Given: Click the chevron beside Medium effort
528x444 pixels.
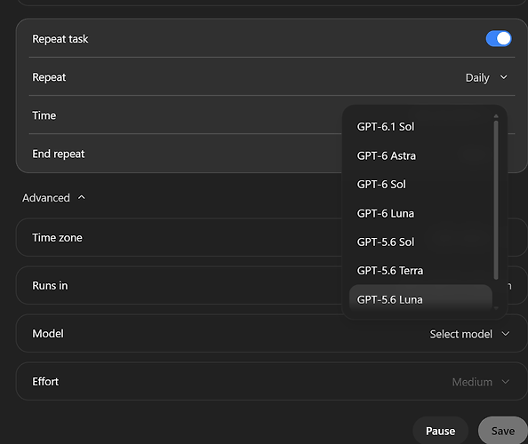Looking at the screenshot, I should coord(506,382).
